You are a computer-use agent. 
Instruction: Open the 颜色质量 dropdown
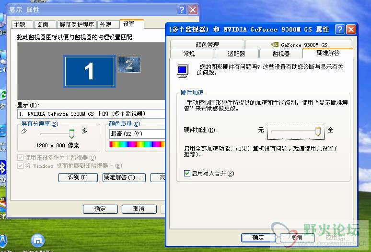point(137,134)
